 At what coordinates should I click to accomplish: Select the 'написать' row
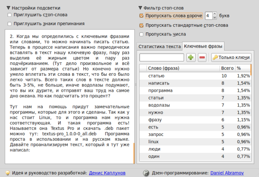point(195,83)
